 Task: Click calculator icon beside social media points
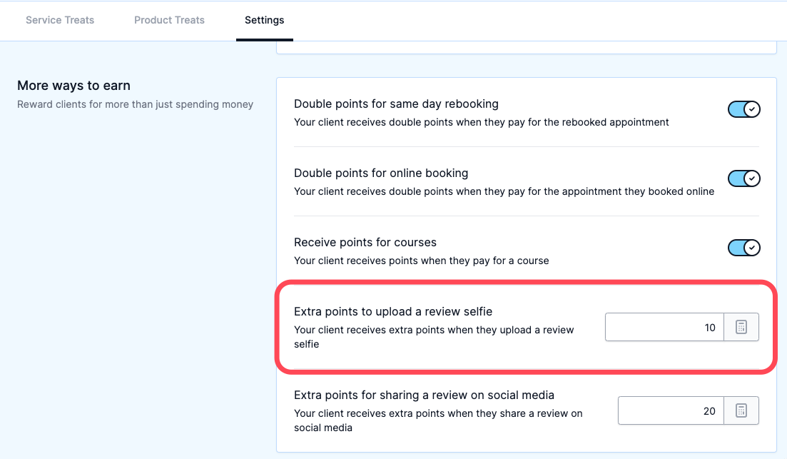741,410
